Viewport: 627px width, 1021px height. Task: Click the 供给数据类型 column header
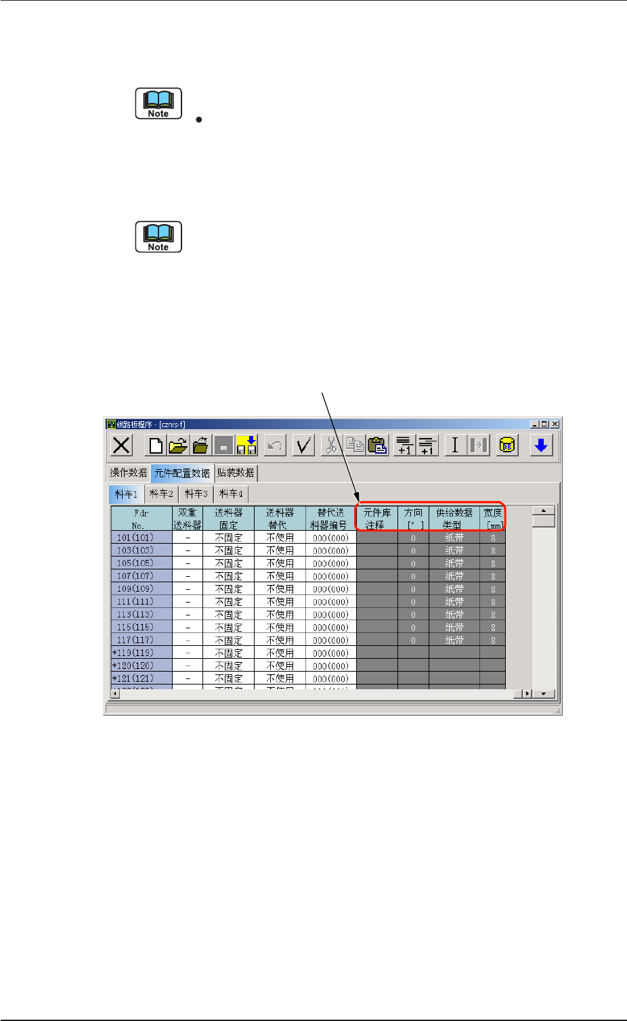pyautogui.click(x=454, y=519)
